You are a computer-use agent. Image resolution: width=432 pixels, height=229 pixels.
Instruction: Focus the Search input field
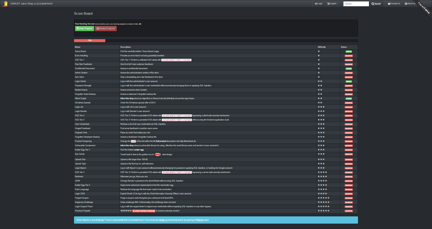coord(356,4)
